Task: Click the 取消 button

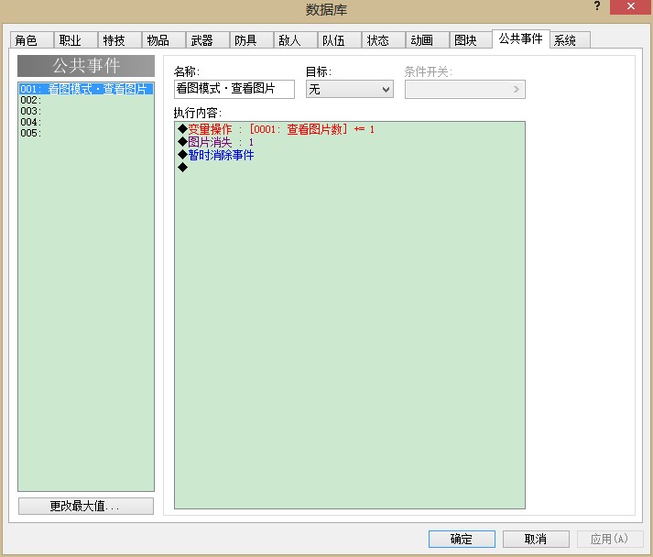Action: 536,539
